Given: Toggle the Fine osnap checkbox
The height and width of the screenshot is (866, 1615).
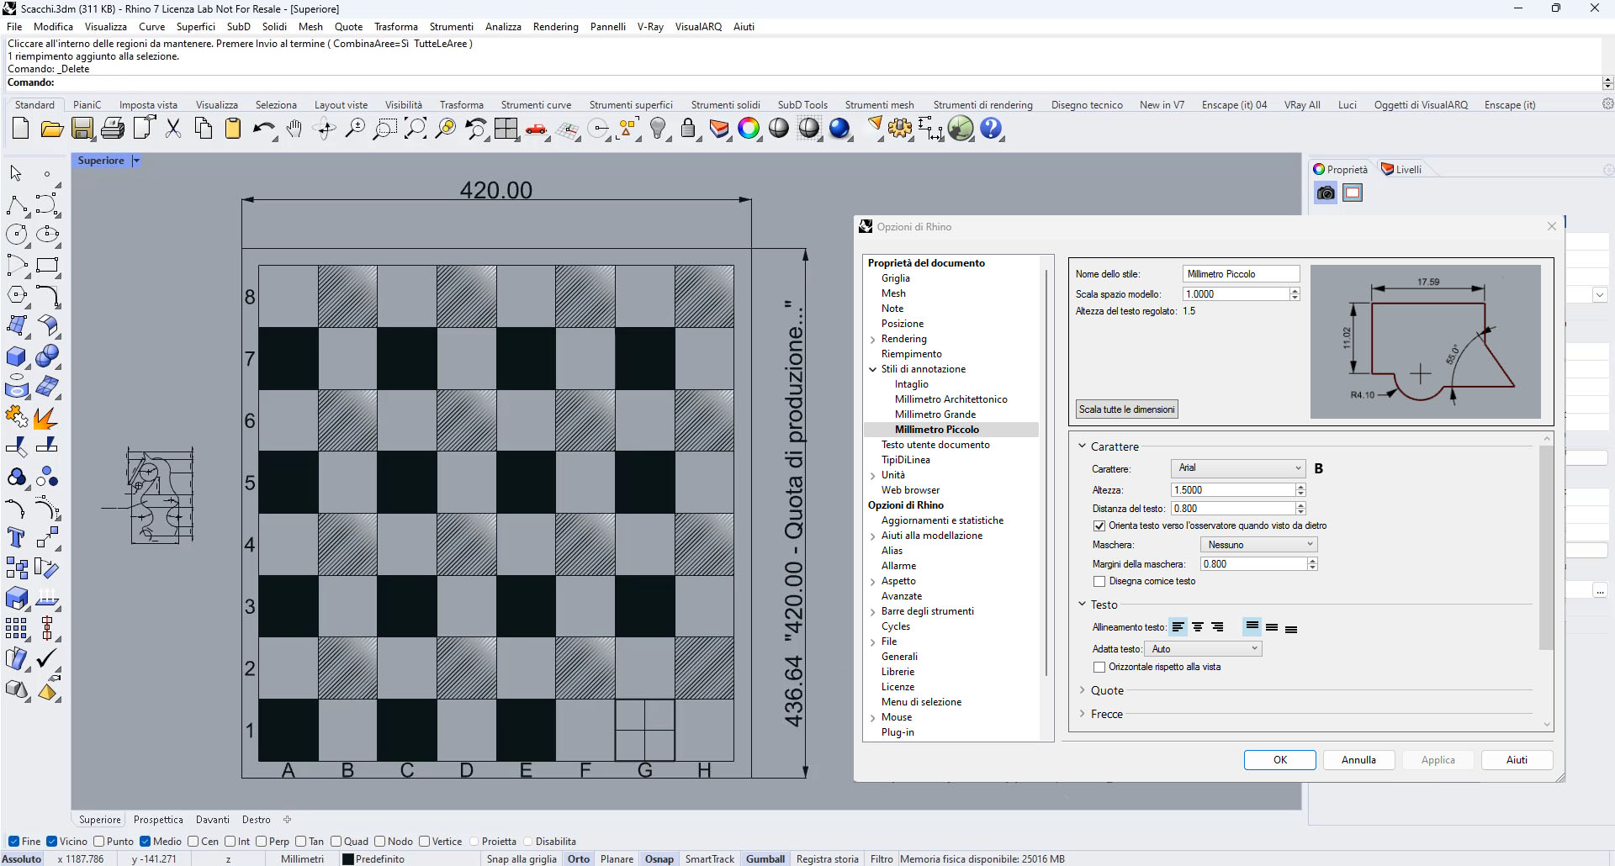Looking at the screenshot, I should pos(13,841).
